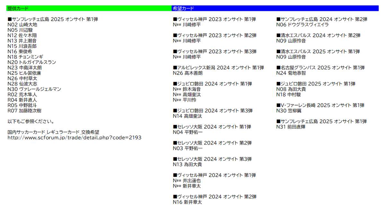Click heading 名古屋グランパス 2025 オンサイト 第1弾

pos(320,68)
